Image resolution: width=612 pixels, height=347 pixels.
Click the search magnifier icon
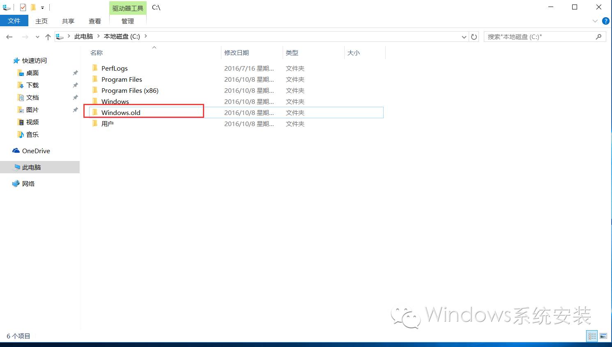point(598,37)
